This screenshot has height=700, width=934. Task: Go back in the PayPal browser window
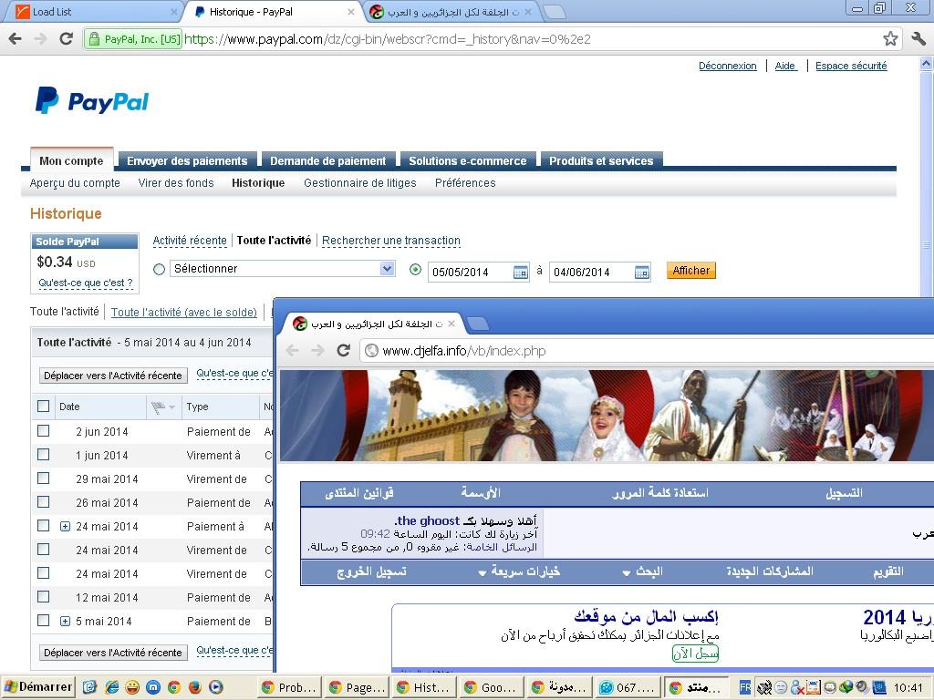(16, 39)
